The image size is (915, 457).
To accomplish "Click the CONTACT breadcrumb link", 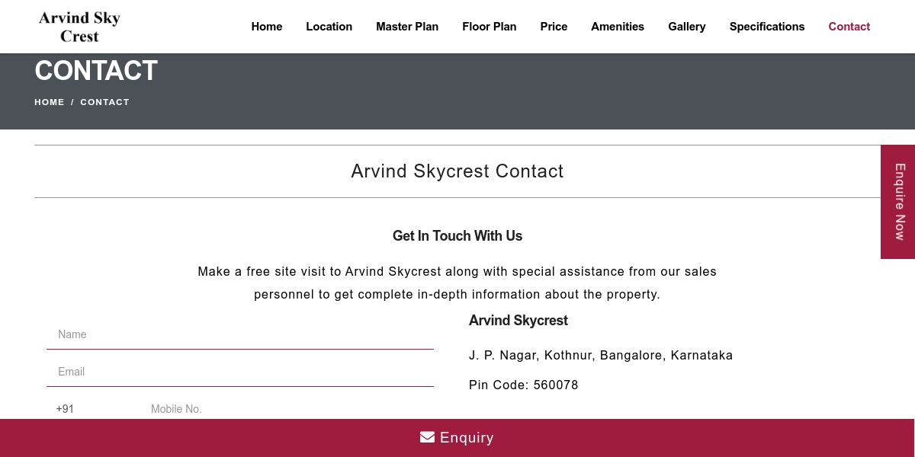I will 104,102.
